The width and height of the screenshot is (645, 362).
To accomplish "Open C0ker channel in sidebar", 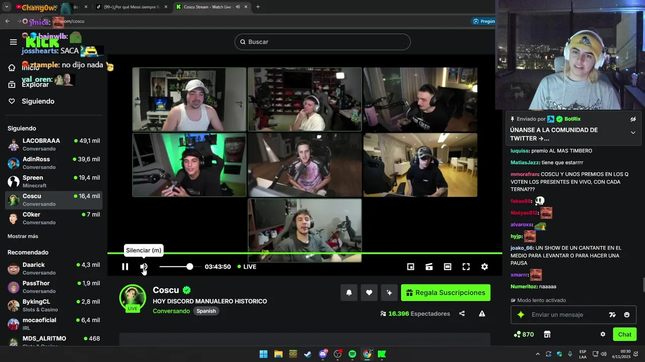I will pyautogui.click(x=54, y=218).
